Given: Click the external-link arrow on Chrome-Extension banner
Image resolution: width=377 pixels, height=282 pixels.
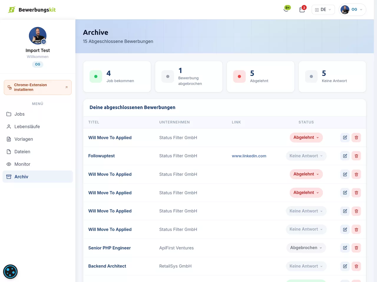Looking at the screenshot, I should [x=66, y=87].
